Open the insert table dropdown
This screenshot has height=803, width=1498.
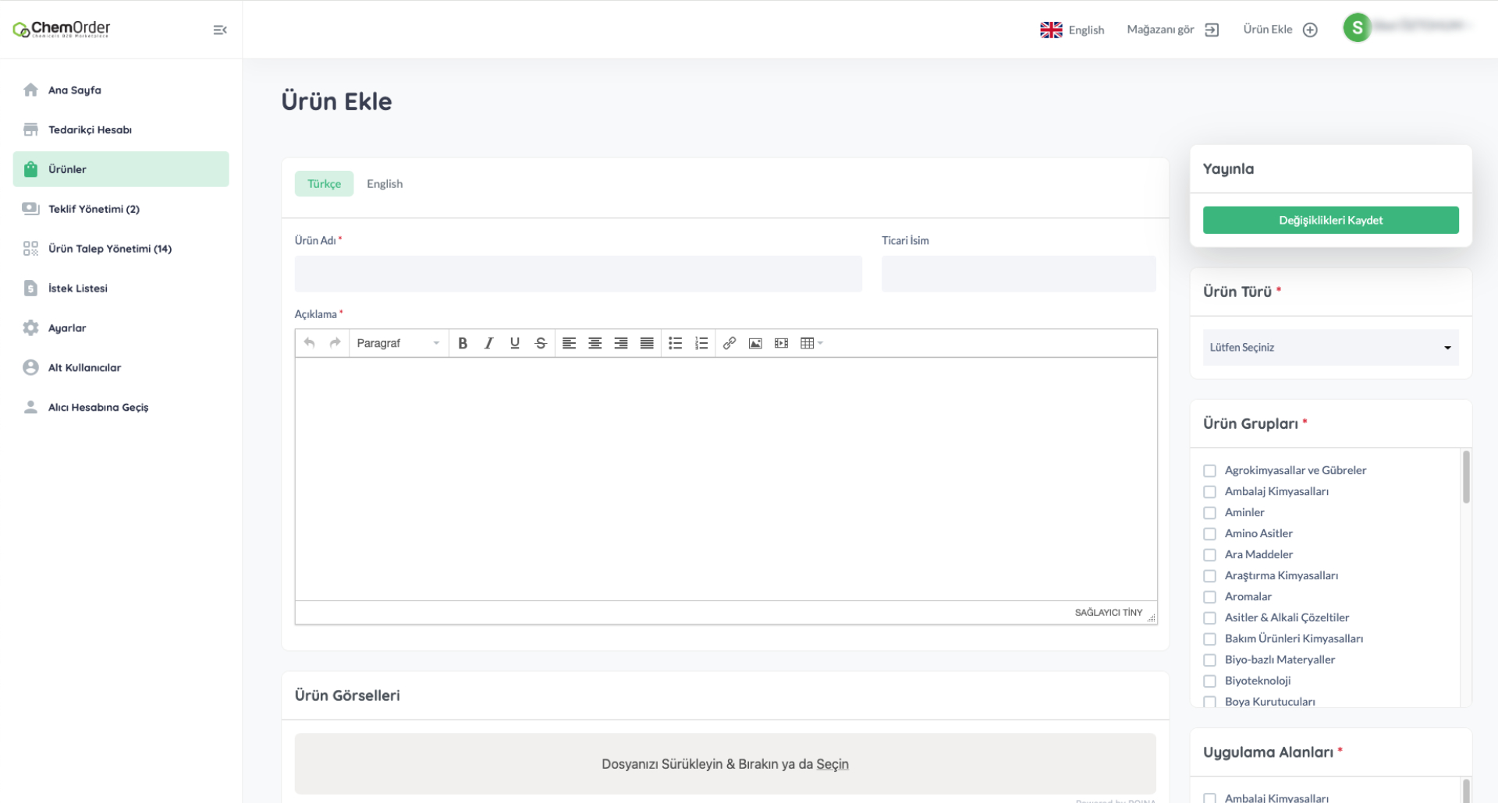click(x=811, y=343)
